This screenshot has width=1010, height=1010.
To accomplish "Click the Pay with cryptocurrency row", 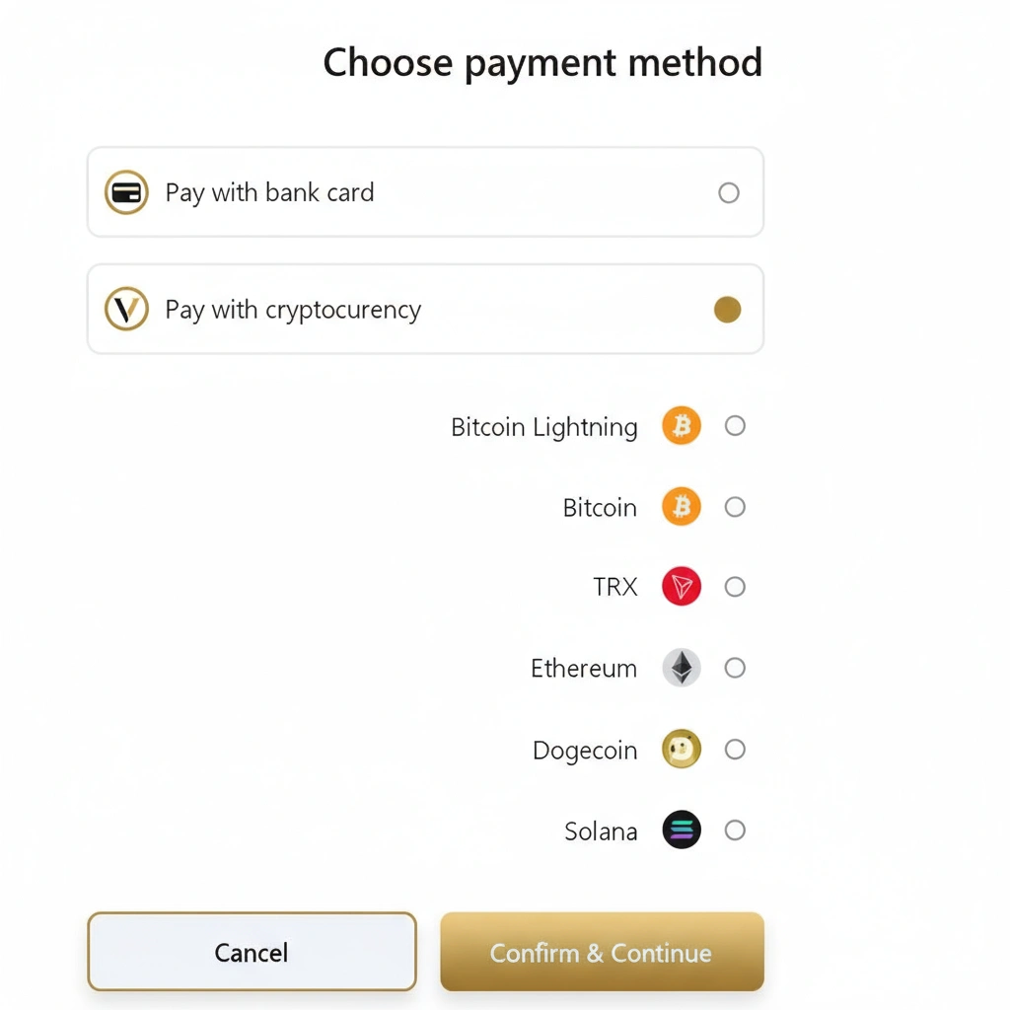I will [x=425, y=309].
